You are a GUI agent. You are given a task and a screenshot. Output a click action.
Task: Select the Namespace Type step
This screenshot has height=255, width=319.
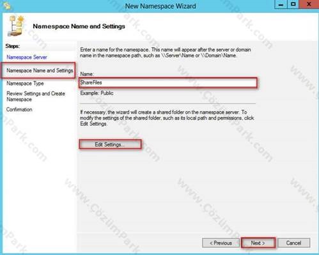pyautogui.click(x=25, y=83)
